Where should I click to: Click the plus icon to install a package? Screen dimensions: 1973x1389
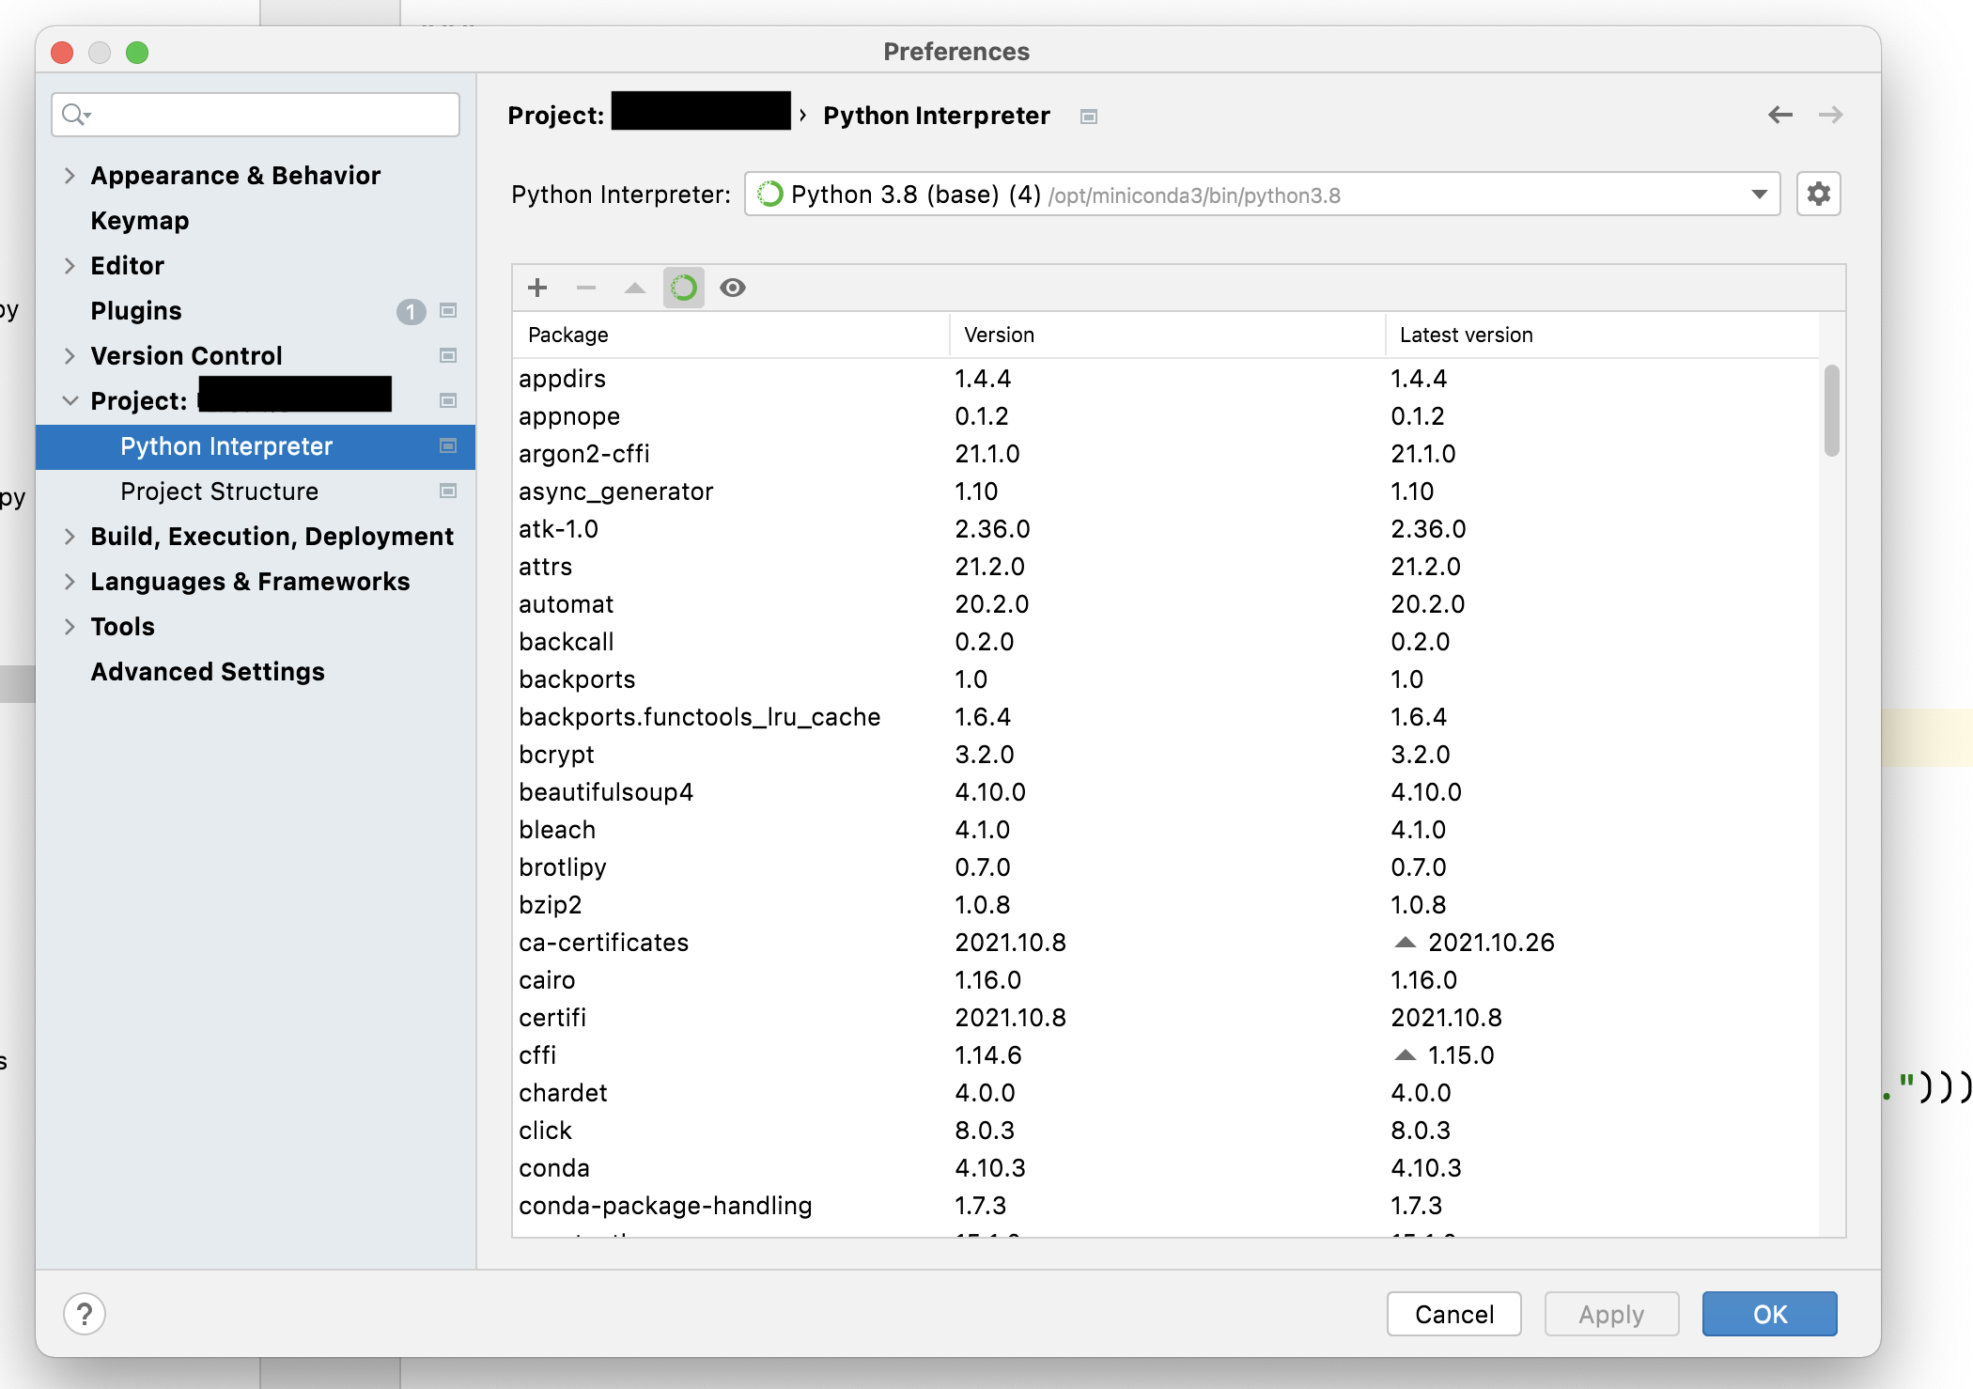(x=537, y=288)
